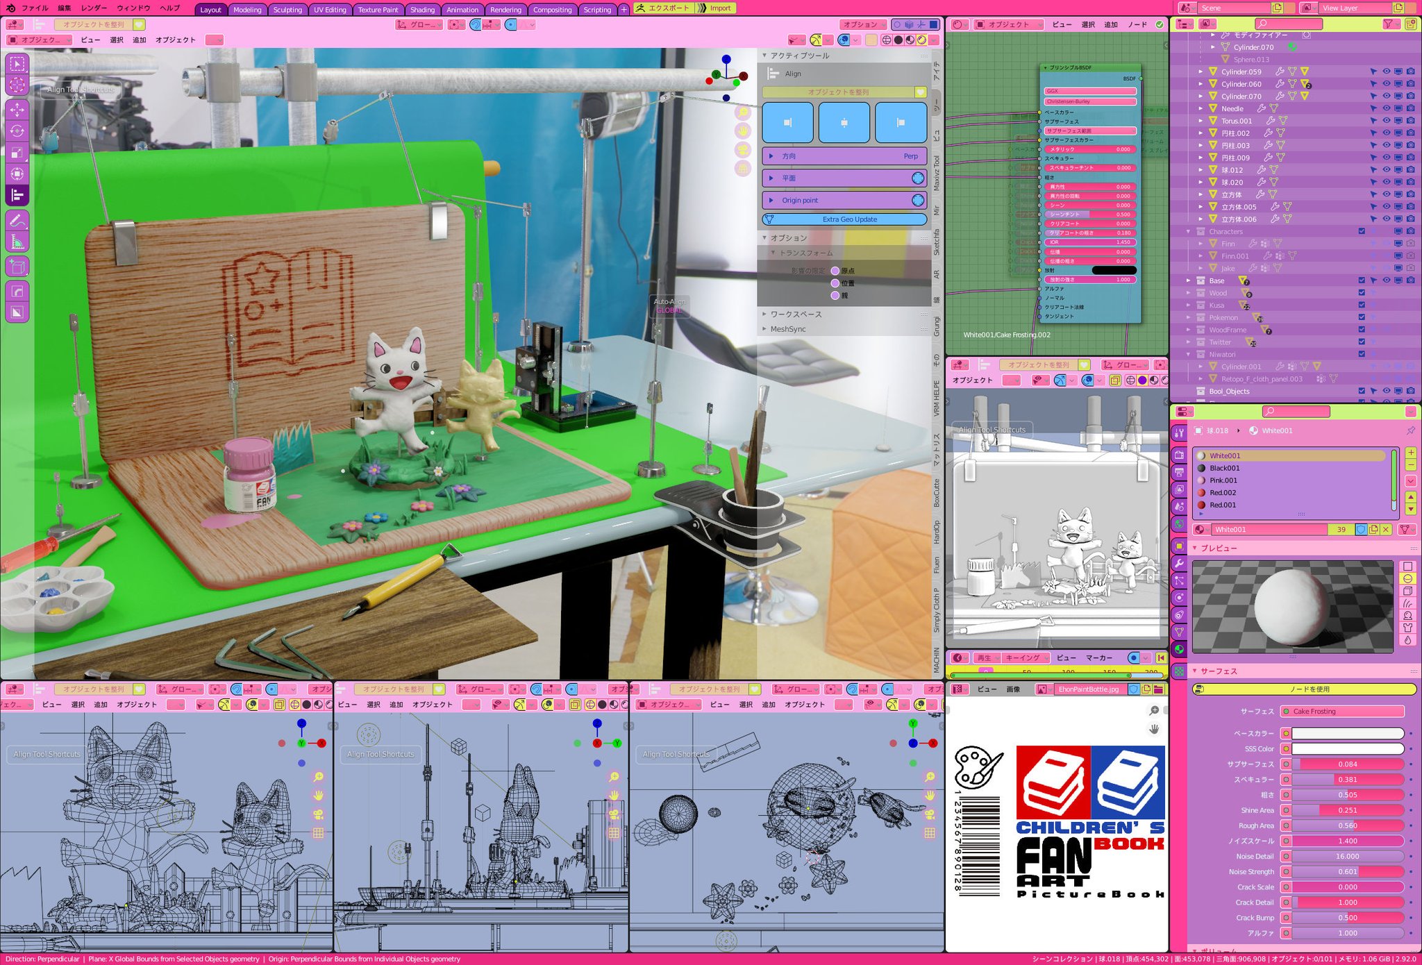Open the レンダー menu
Screen dimensions: 1422x965
pos(94,8)
